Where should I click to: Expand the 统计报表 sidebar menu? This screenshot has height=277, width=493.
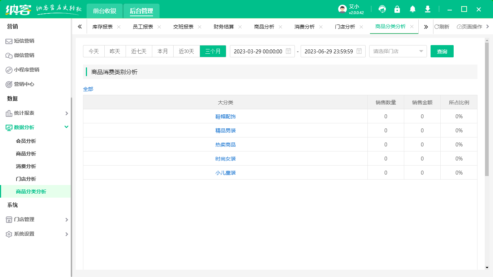click(35, 113)
